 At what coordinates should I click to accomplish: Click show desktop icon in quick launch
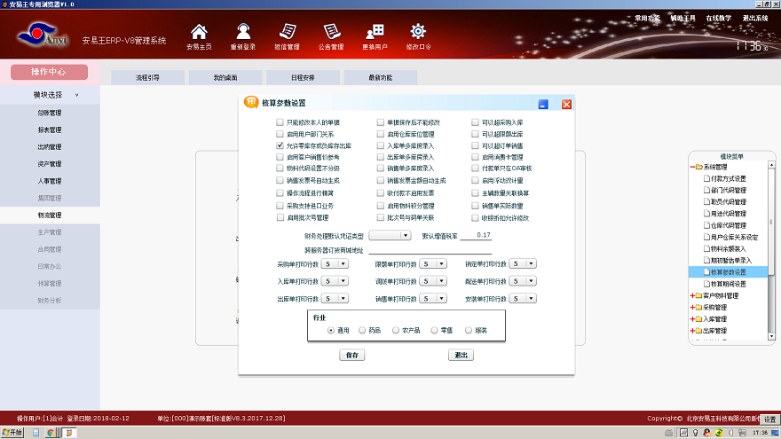coord(35,433)
